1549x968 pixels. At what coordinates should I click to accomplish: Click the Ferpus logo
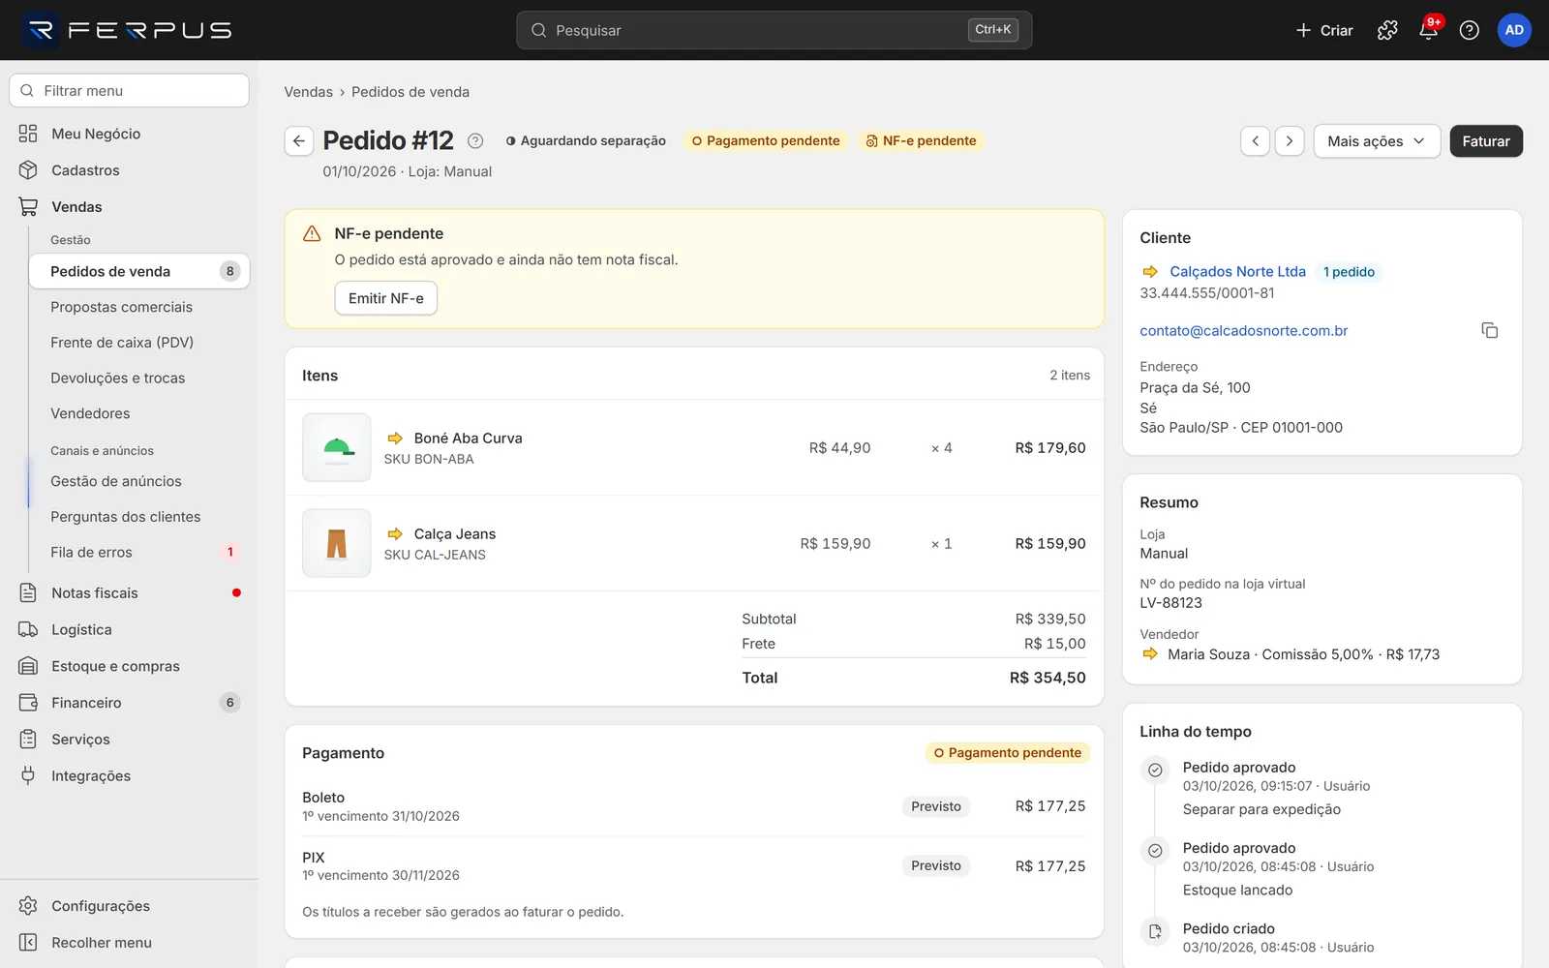coord(128,30)
